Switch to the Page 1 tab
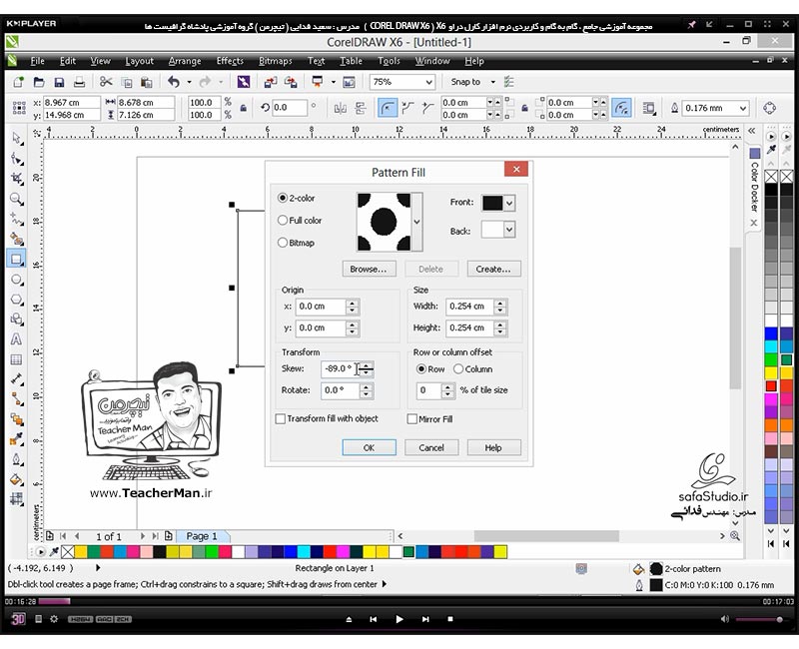The image size is (799, 649). point(202,536)
